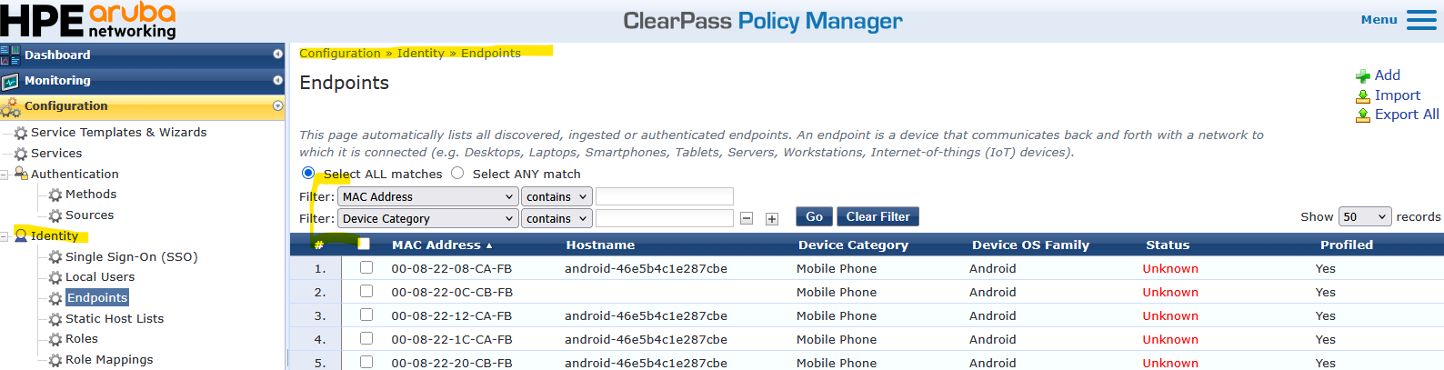Add filter row with plus icon
Image resolution: width=1444 pixels, height=370 pixels.
[x=772, y=218]
